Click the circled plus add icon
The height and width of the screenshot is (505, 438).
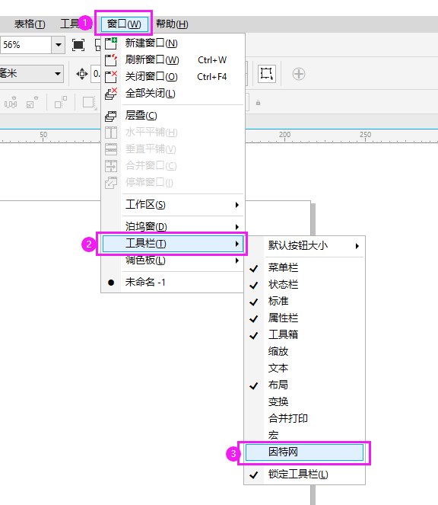[299, 74]
